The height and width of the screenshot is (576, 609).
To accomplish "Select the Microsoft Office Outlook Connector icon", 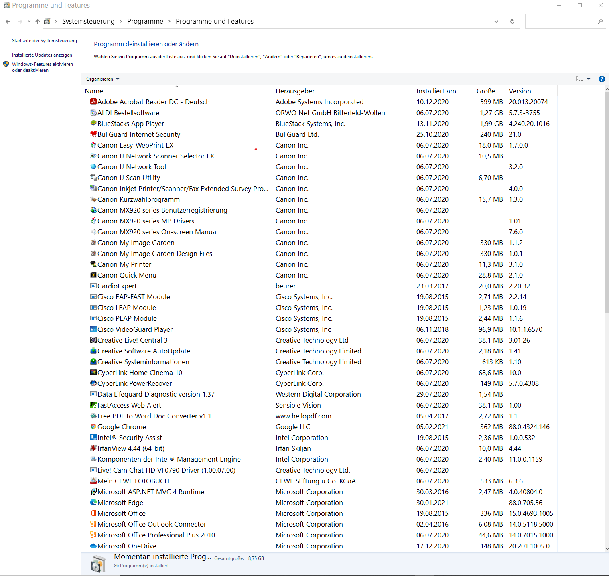I will click(93, 524).
